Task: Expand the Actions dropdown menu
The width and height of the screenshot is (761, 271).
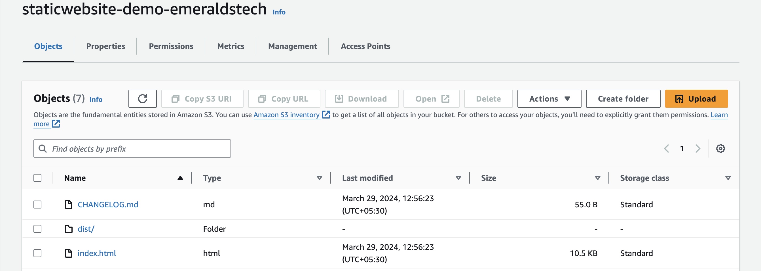Action: pos(549,99)
